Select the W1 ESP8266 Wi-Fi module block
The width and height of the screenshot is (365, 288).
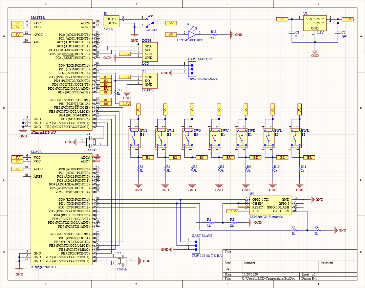[270, 205]
